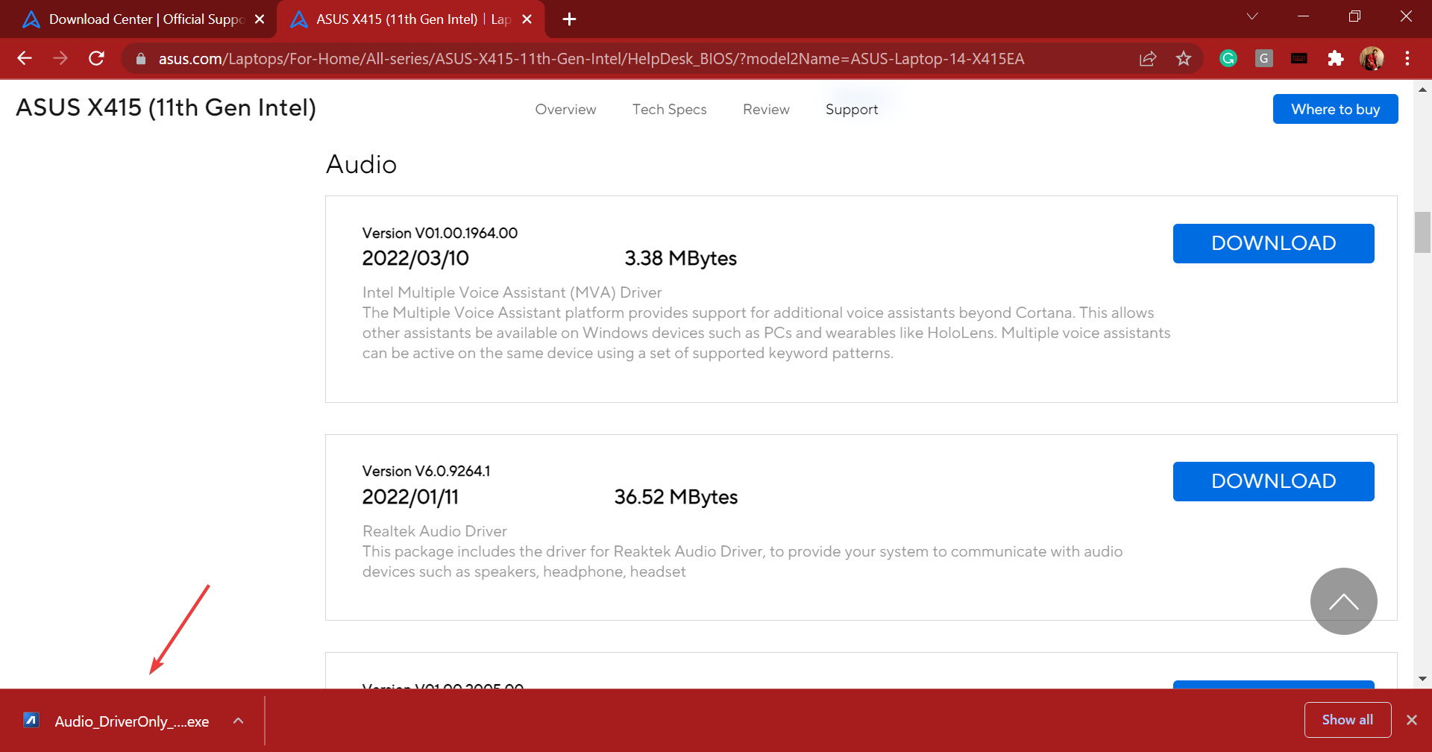The height and width of the screenshot is (752, 1432).
Task: Open the Support section
Action: pos(852,110)
